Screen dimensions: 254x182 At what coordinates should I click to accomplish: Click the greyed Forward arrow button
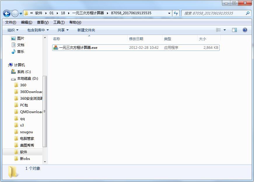(x=15, y=13)
